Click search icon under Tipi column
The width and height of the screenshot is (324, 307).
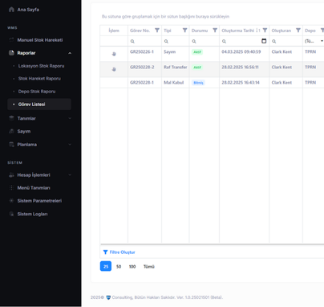click(x=166, y=41)
